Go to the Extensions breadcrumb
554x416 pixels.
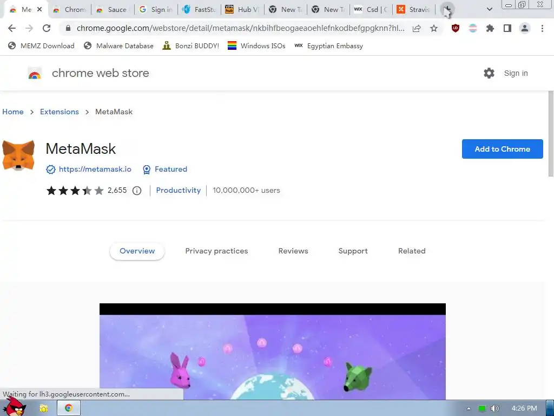pos(60,112)
